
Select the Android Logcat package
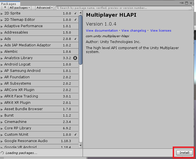39,64
